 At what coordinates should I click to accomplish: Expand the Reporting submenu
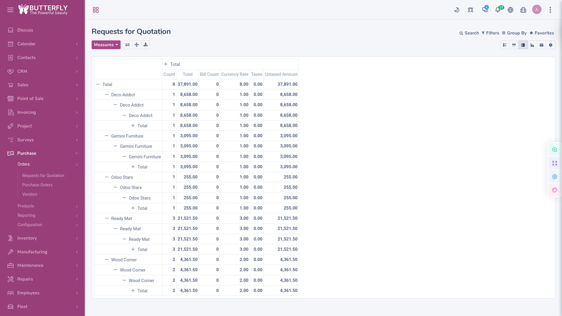48,215
